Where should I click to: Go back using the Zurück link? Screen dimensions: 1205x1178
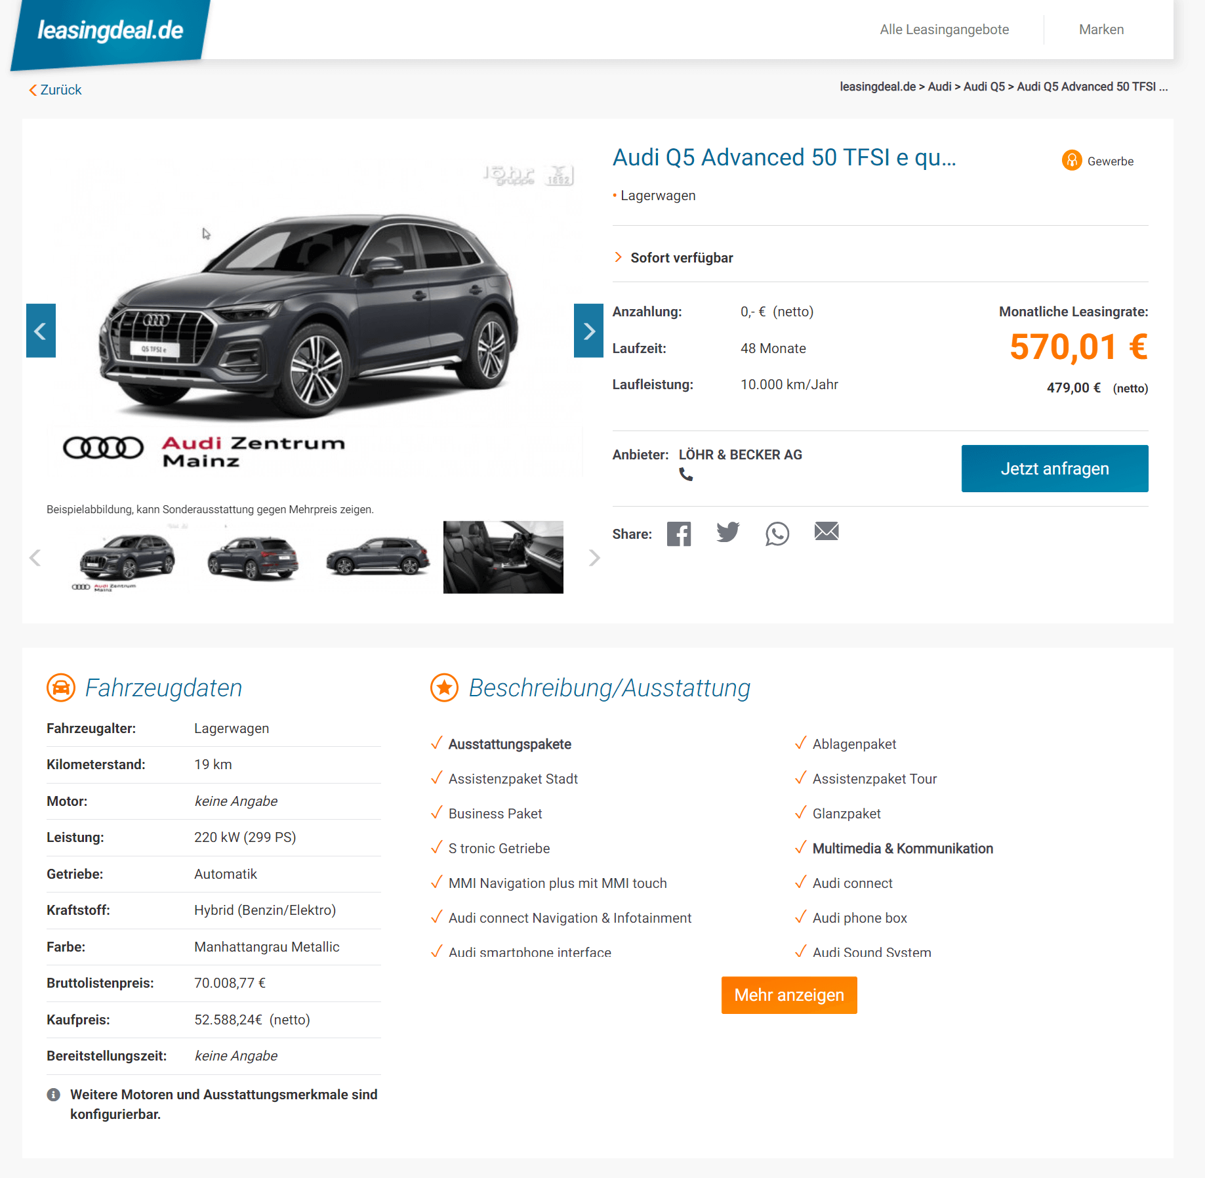[x=55, y=90]
